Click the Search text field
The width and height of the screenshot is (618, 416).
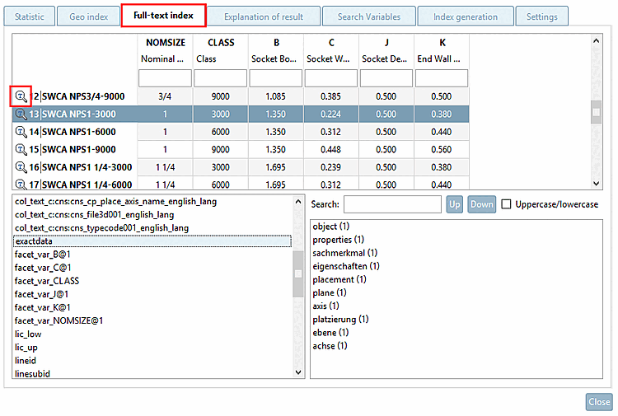392,204
